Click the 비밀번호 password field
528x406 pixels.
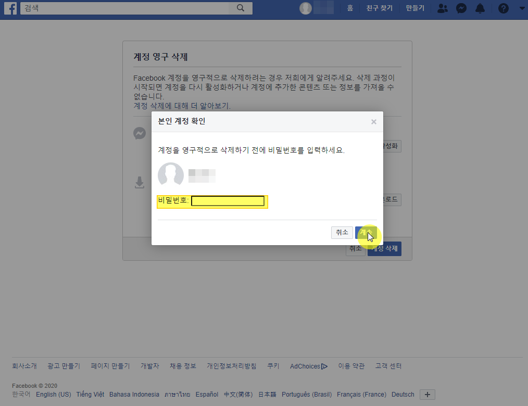(228, 201)
